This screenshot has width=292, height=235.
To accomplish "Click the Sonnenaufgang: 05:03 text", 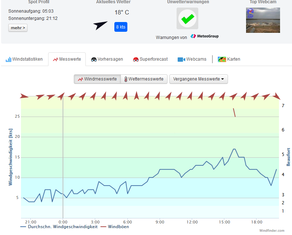I will (x=31, y=11).
